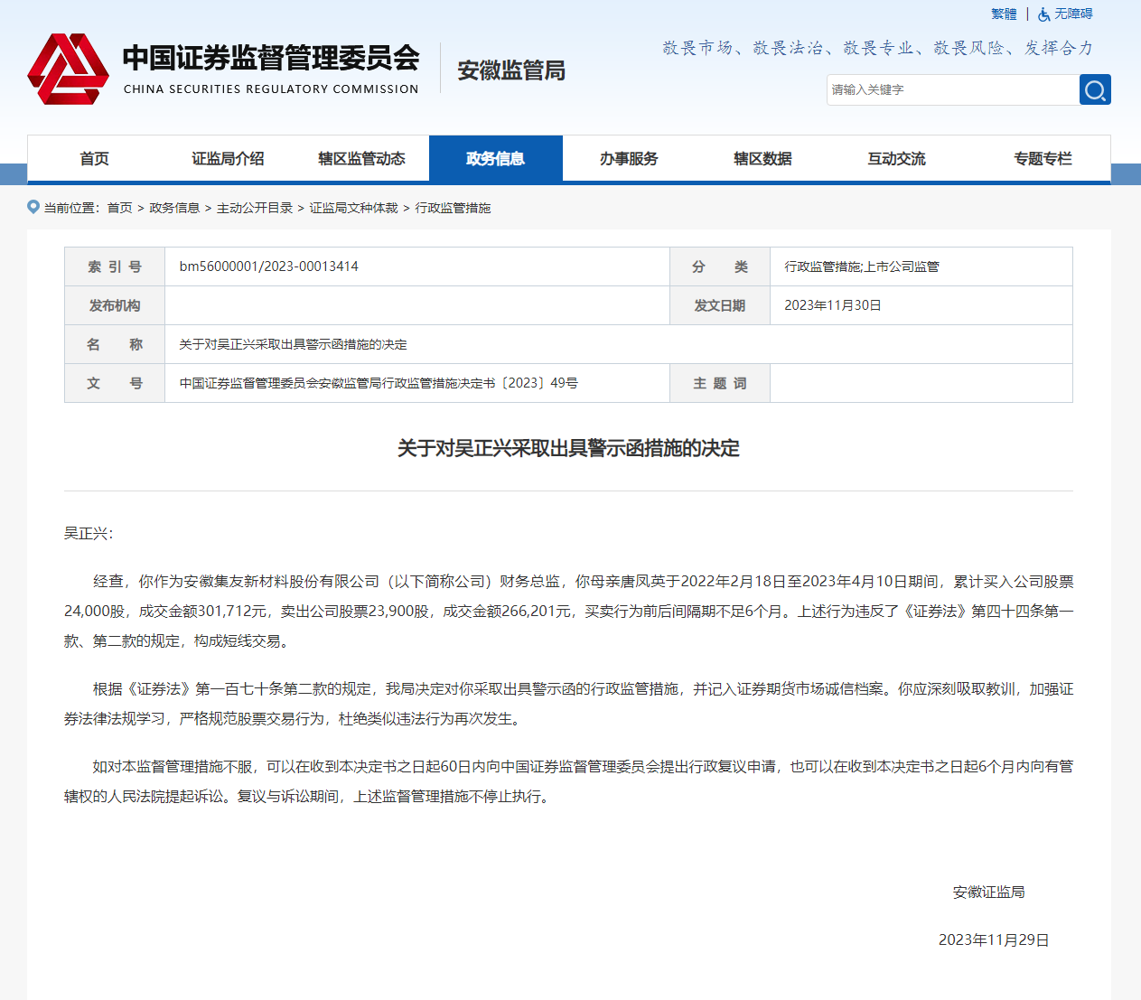Click the CSRC red logo emblem
1141x1000 pixels.
[x=68, y=69]
